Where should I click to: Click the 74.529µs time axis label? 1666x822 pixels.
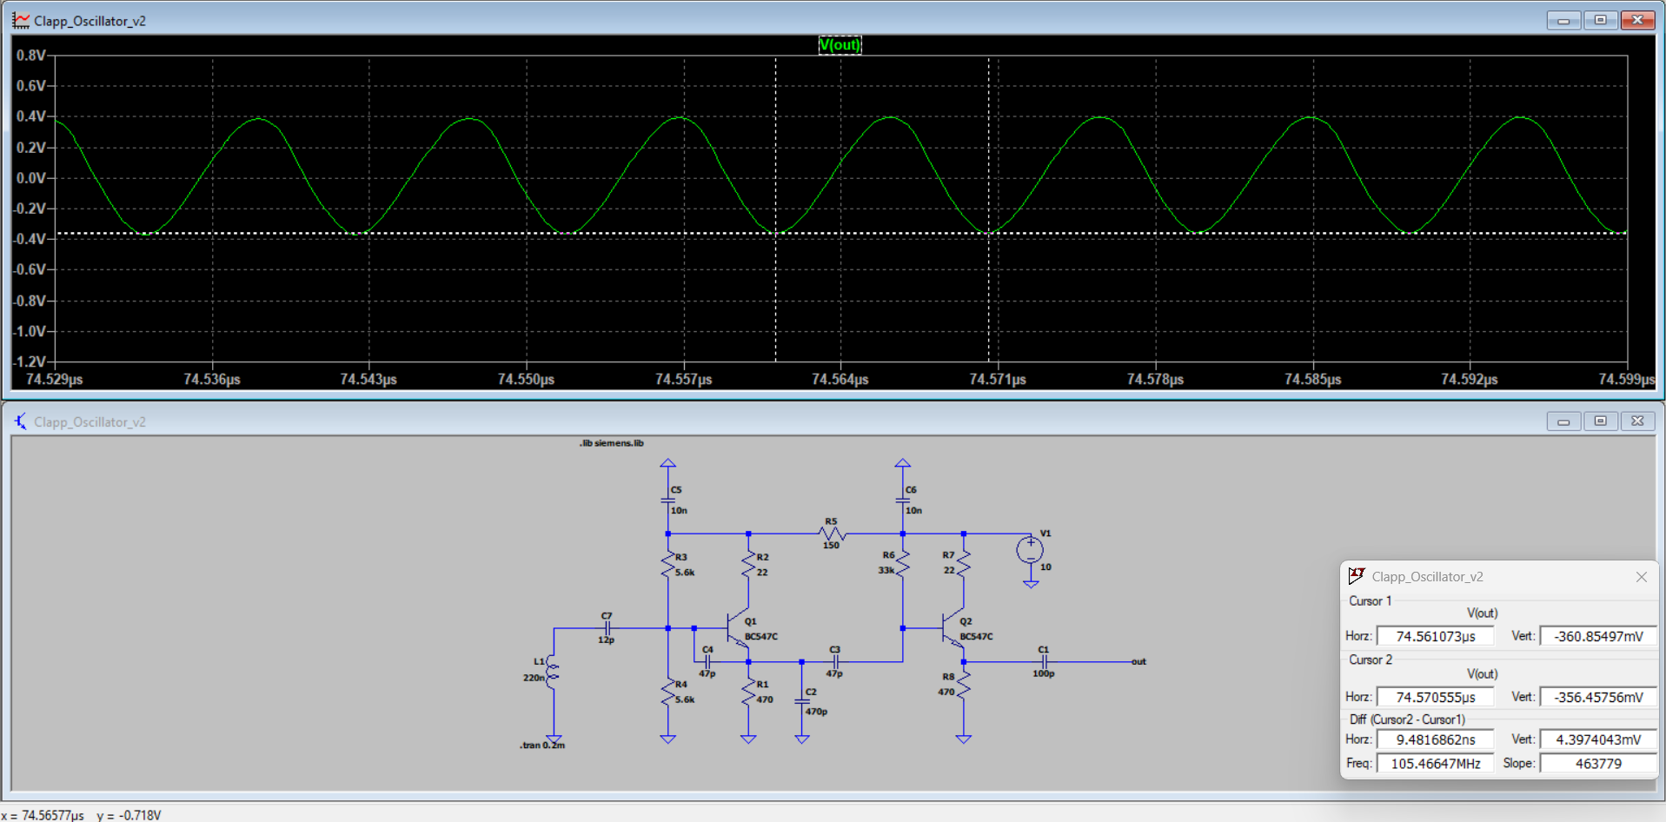click(x=55, y=380)
